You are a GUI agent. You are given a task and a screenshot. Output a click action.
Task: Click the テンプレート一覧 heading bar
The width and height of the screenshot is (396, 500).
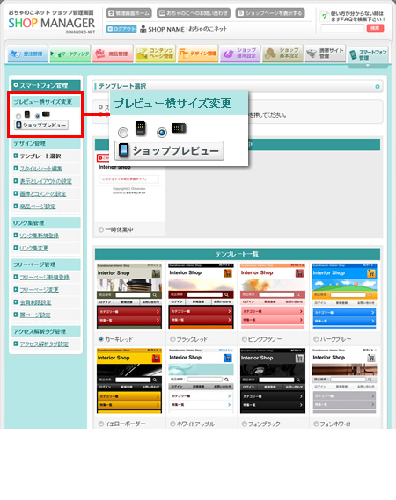click(238, 254)
